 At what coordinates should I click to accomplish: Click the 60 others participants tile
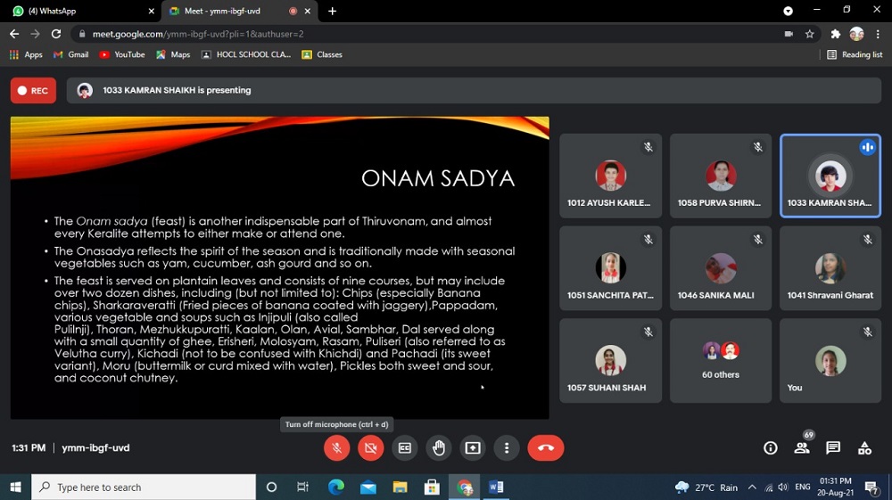point(720,360)
